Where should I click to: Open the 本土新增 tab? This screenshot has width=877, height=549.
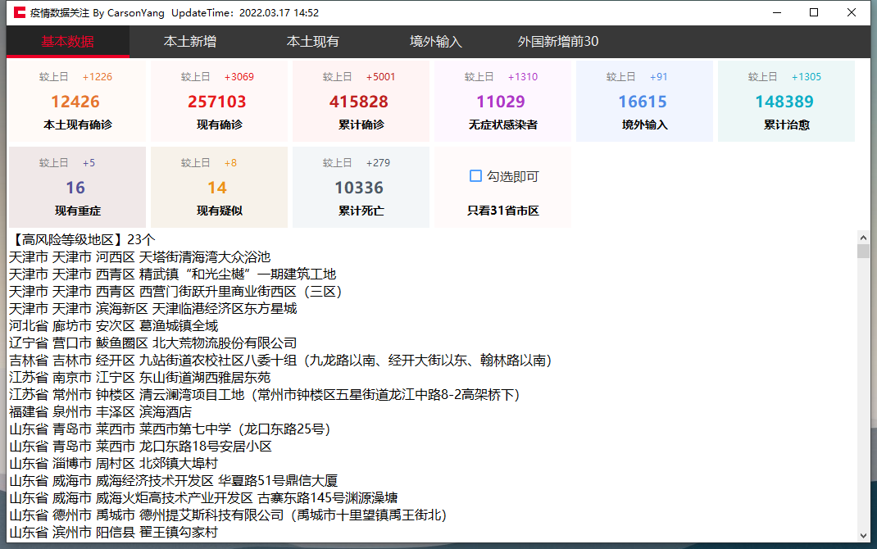(190, 42)
